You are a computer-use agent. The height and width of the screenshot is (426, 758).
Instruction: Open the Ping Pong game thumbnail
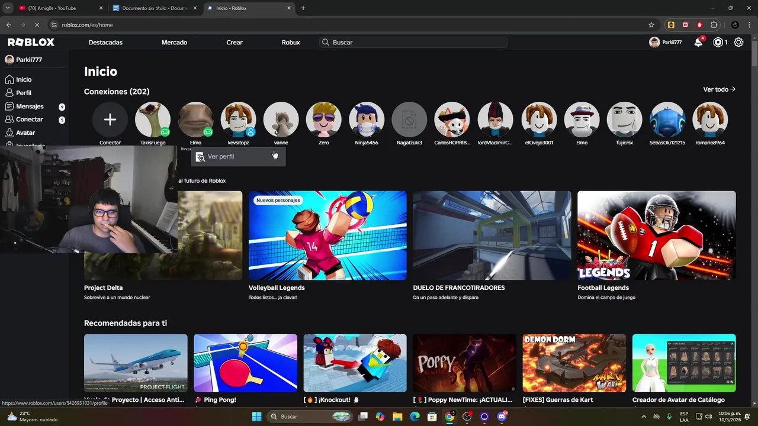pyautogui.click(x=245, y=363)
